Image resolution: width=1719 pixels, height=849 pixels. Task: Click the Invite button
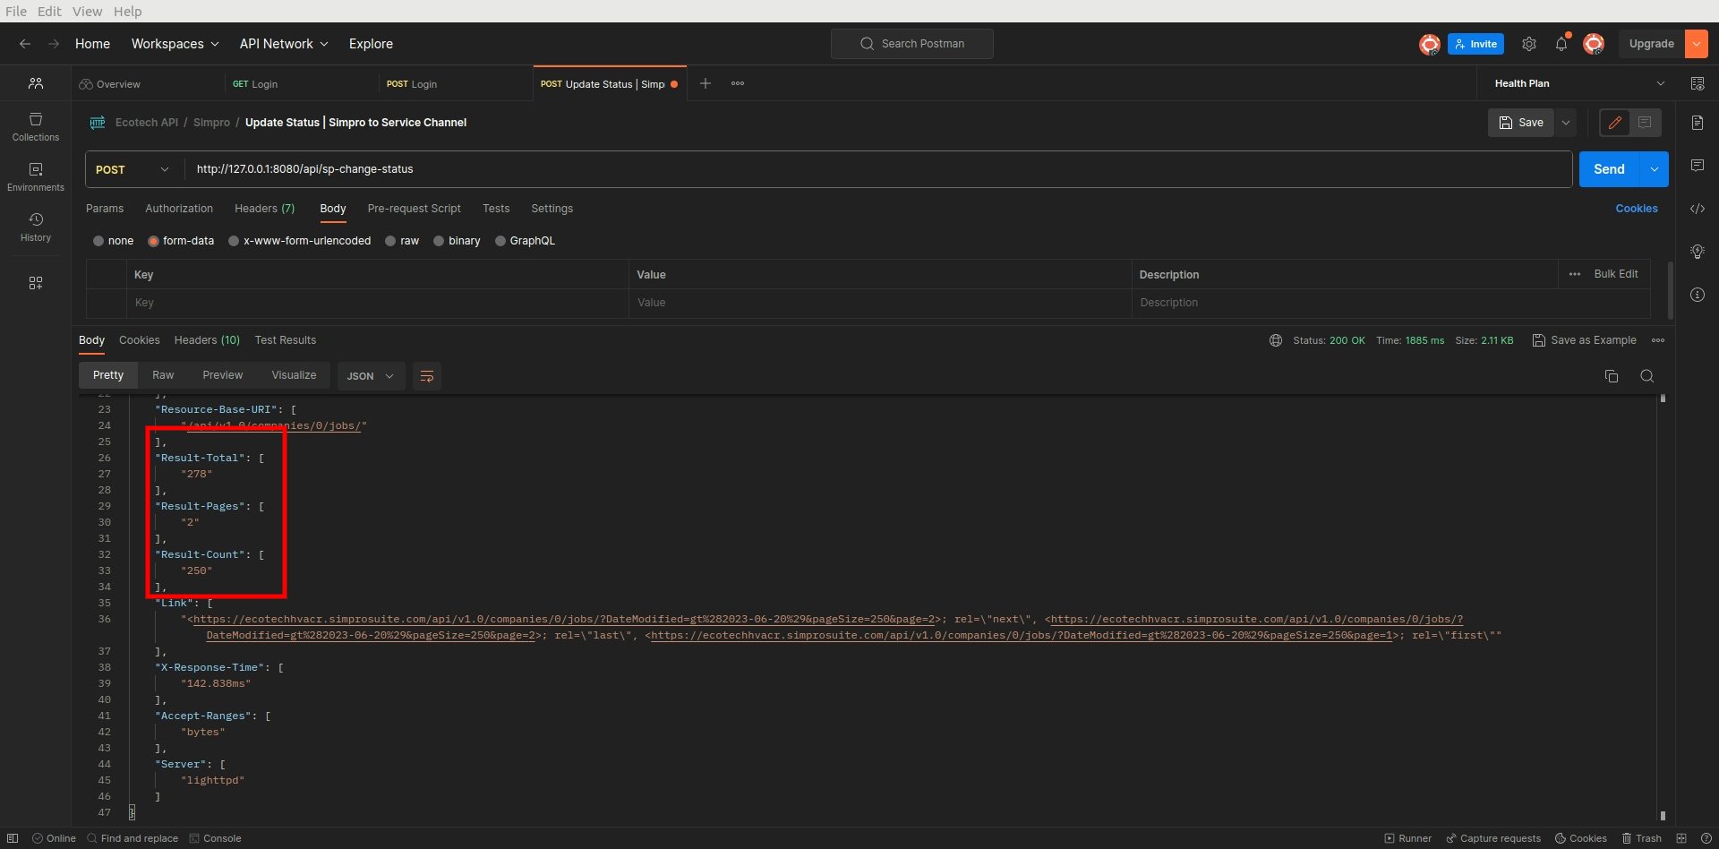[1475, 44]
